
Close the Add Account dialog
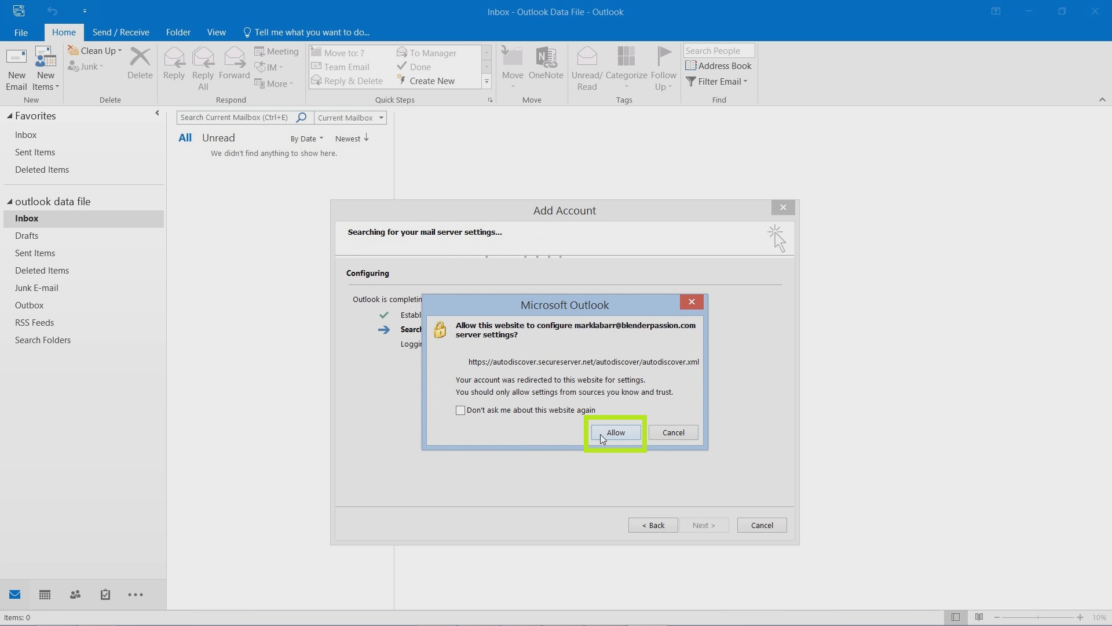(x=783, y=208)
